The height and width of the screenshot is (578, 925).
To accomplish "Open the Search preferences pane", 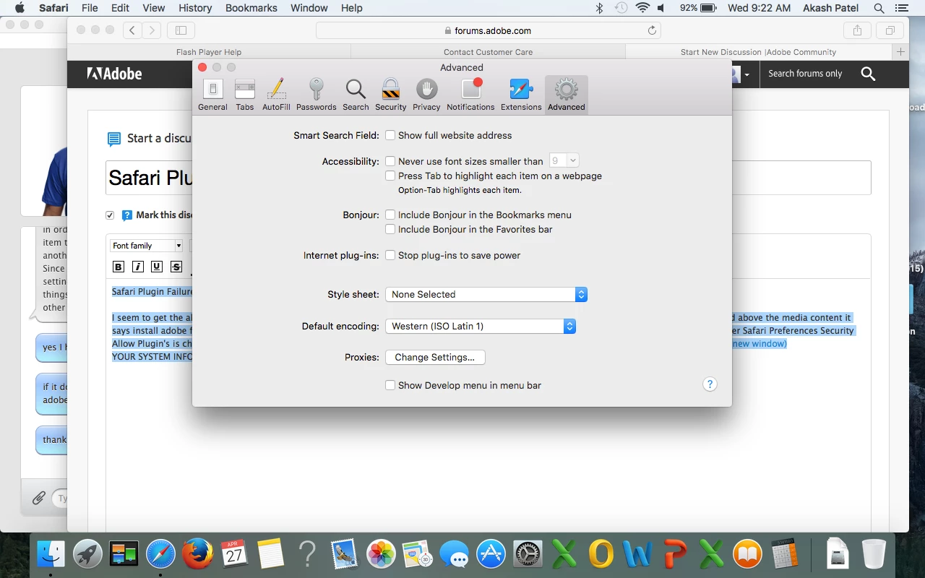I will (356, 95).
